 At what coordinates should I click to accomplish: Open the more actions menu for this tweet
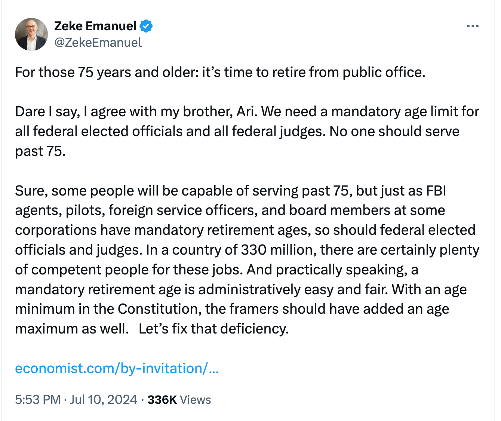[473, 25]
